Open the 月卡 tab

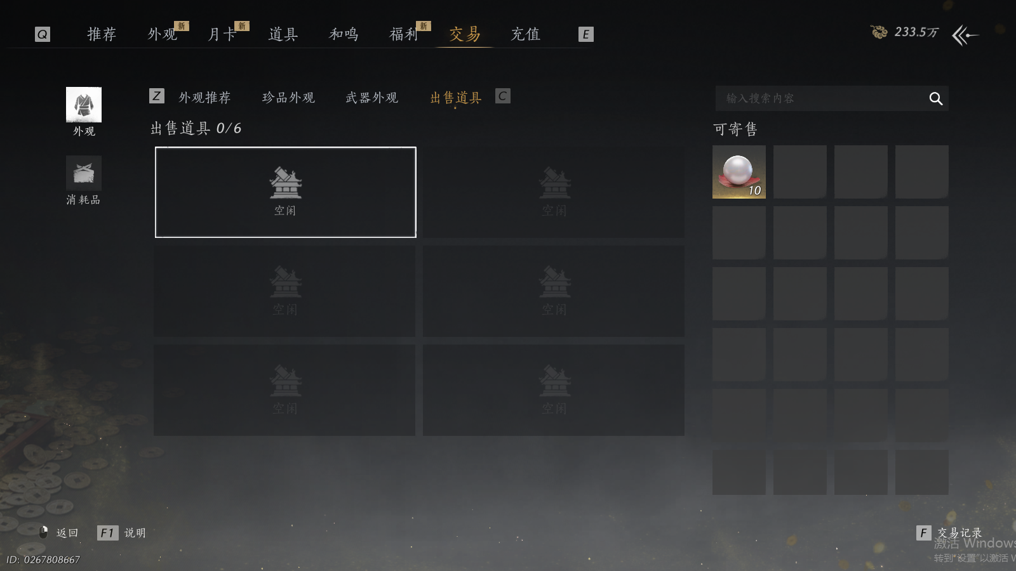(222, 34)
